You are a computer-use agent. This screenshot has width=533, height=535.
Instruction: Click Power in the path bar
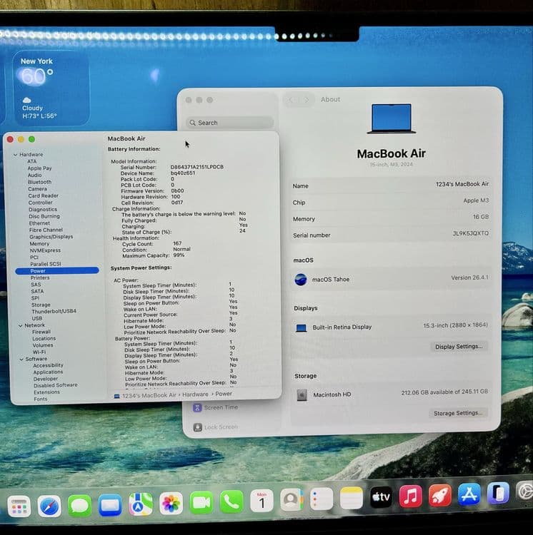[224, 394]
